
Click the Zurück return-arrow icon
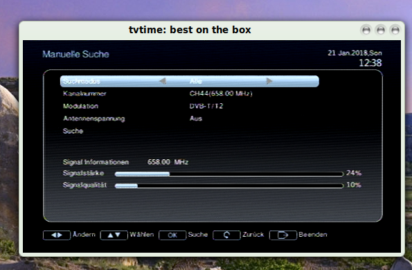226,235
